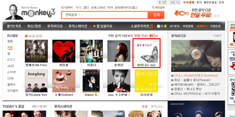Viewport: 235px width, 117px height.
Task: Open the 운세 link at top
Action: pyautogui.click(x=221, y=3)
